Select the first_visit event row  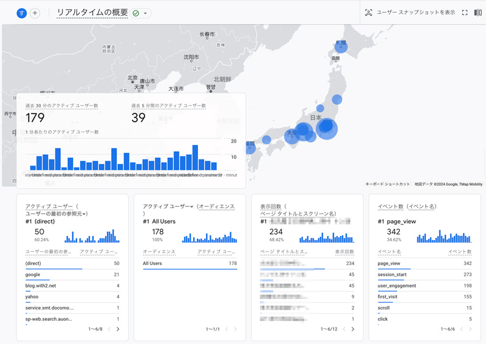[x=425, y=297]
